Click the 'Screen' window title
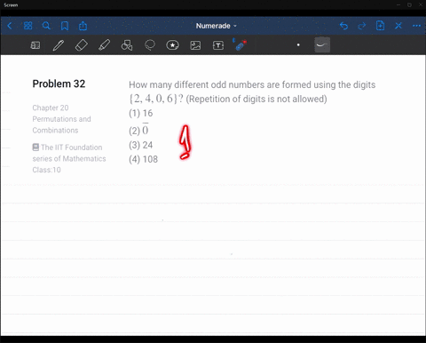The width and height of the screenshot is (426, 343). (11, 5)
